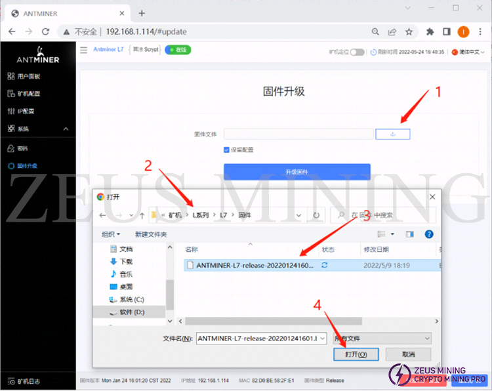Toggle the preview pane icon in dialog

(x=410, y=234)
